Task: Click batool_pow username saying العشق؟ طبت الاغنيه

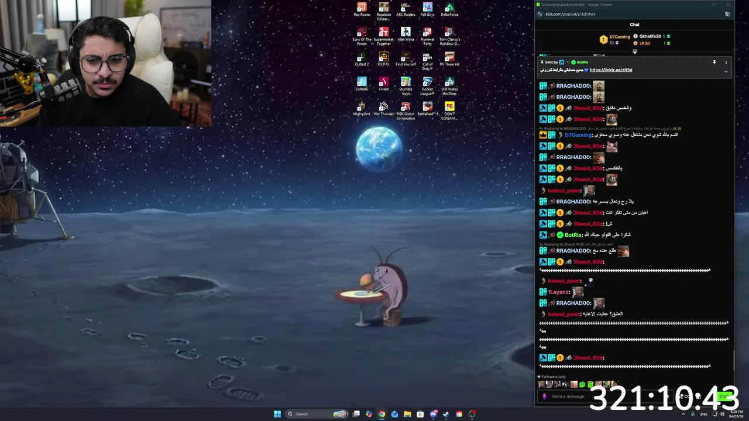Action: click(564, 314)
